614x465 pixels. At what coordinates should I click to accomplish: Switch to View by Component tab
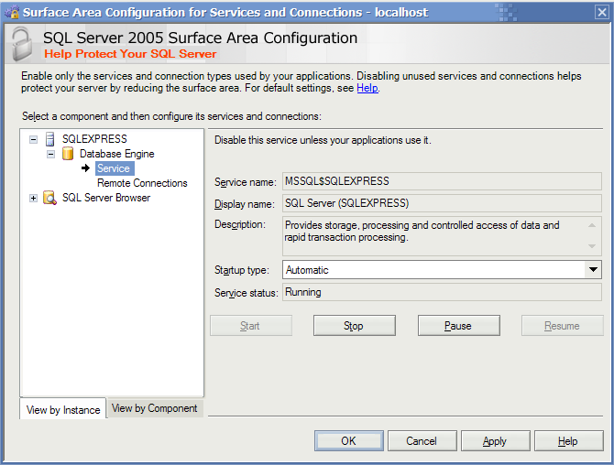(x=155, y=408)
